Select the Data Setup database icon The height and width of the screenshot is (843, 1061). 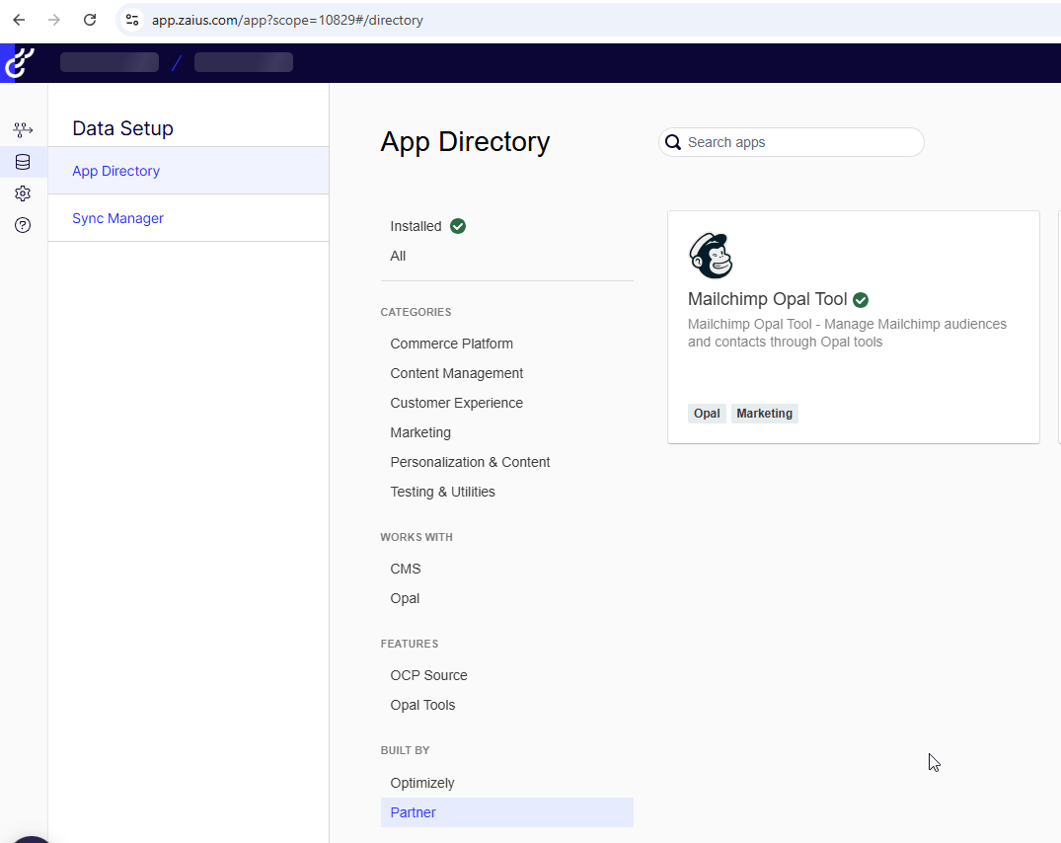(23, 162)
